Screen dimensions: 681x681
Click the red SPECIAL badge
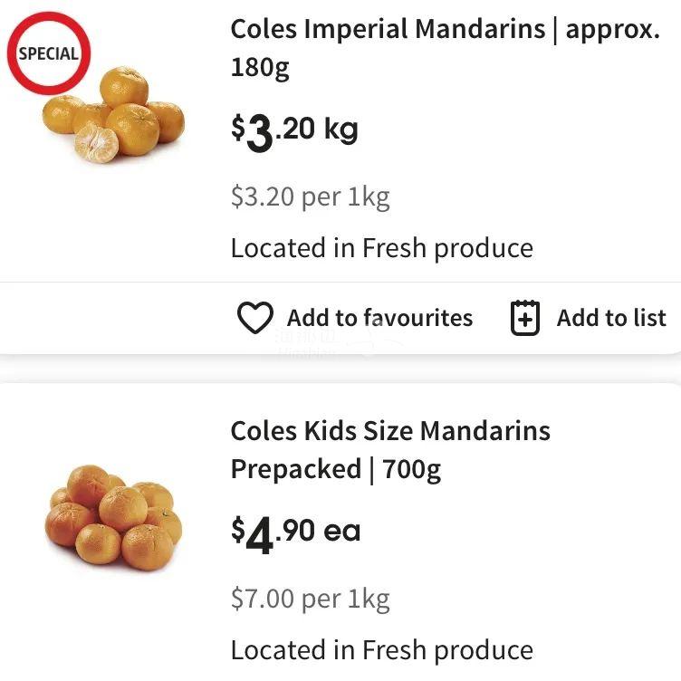[x=49, y=53]
